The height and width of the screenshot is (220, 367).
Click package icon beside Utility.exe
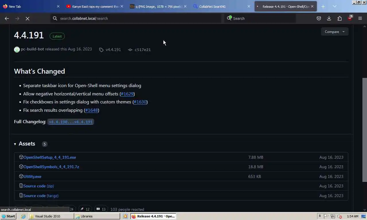click(x=21, y=176)
